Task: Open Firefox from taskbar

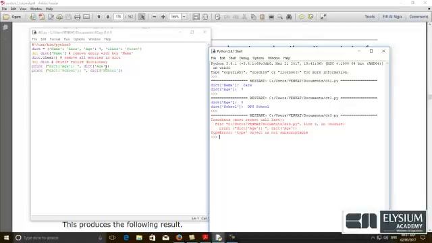Action: (179, 238)
